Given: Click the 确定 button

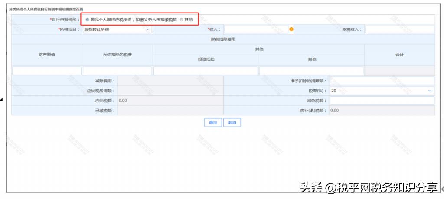Looking at the screenshot, I should [213, 123].
